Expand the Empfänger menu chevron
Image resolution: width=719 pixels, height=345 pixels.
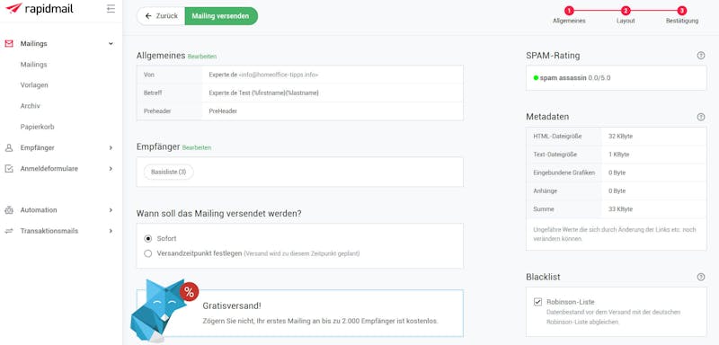point(111,147)
